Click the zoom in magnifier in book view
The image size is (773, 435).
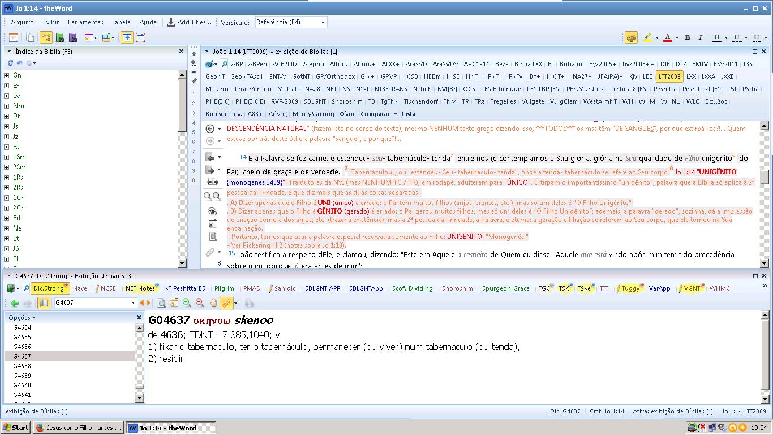(x=187, y=303)
